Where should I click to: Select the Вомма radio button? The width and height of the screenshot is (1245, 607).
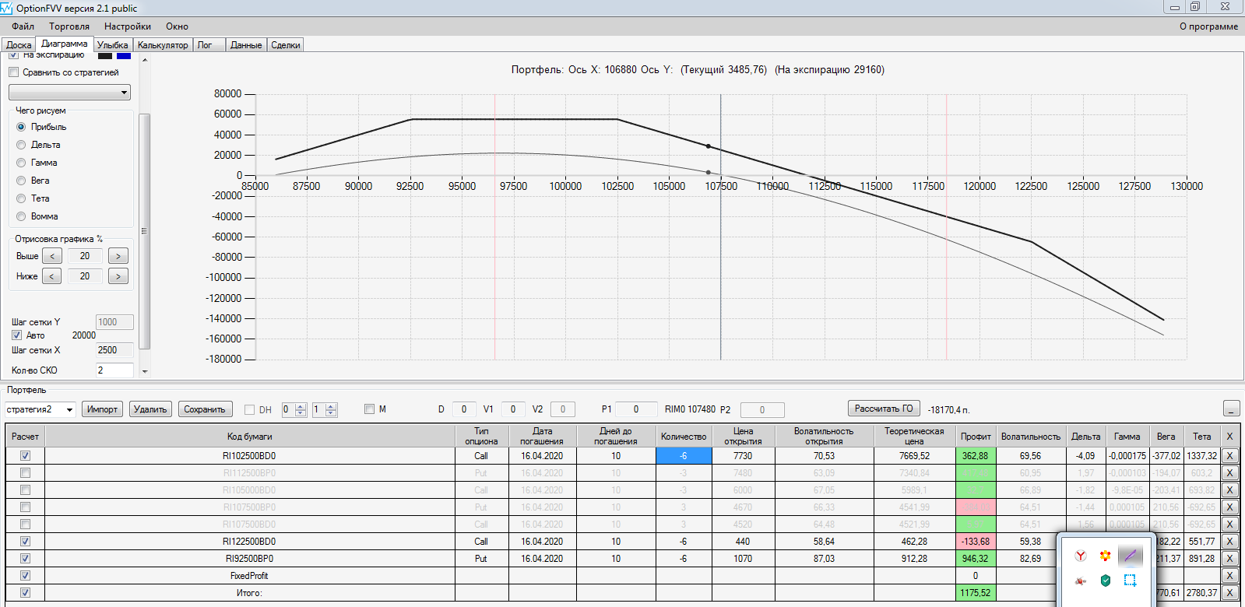21,216
